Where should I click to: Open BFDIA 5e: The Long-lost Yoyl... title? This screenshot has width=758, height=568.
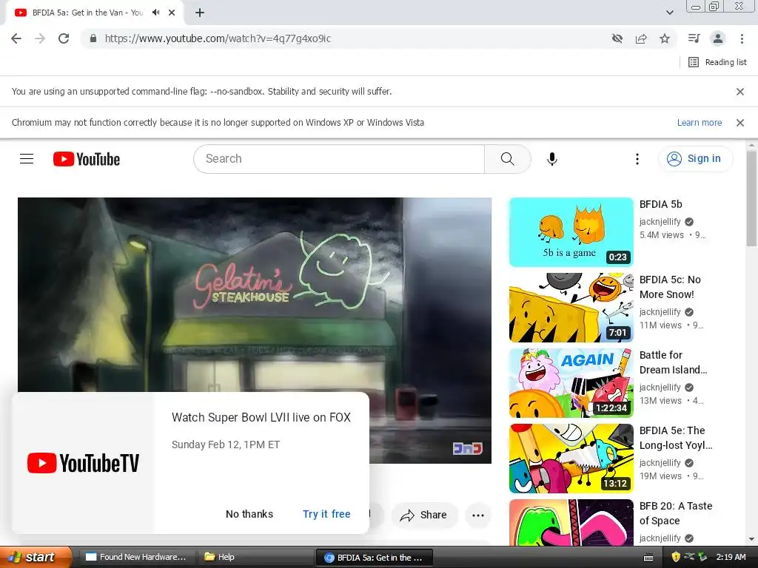coord(675,438)
